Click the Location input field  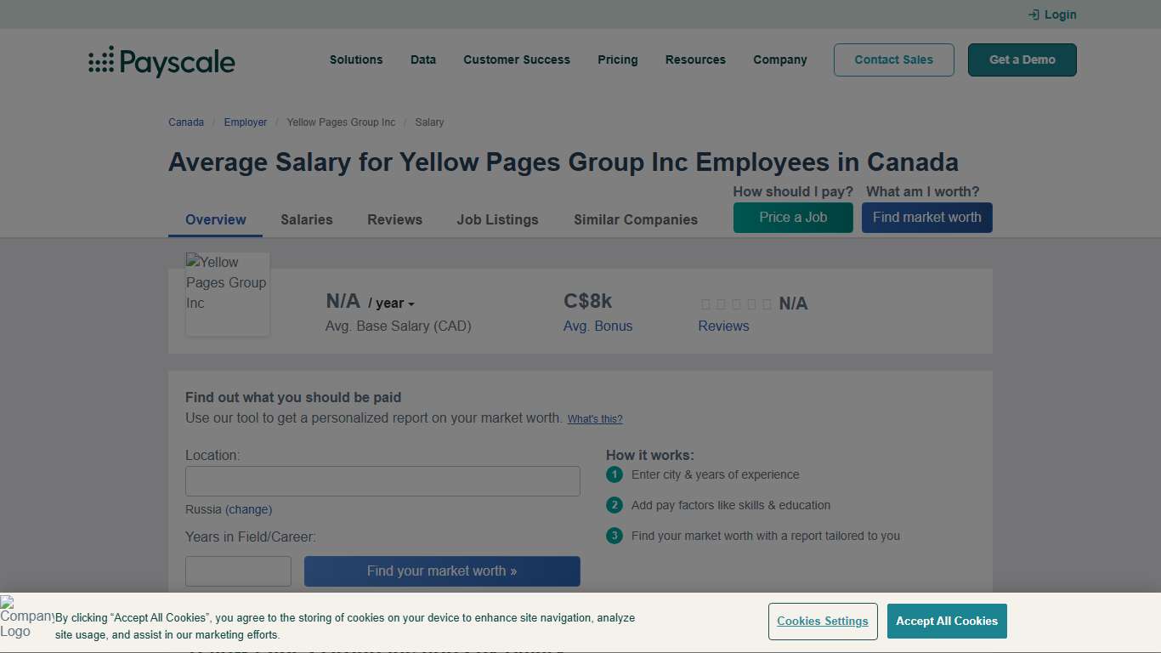(382, 480)
